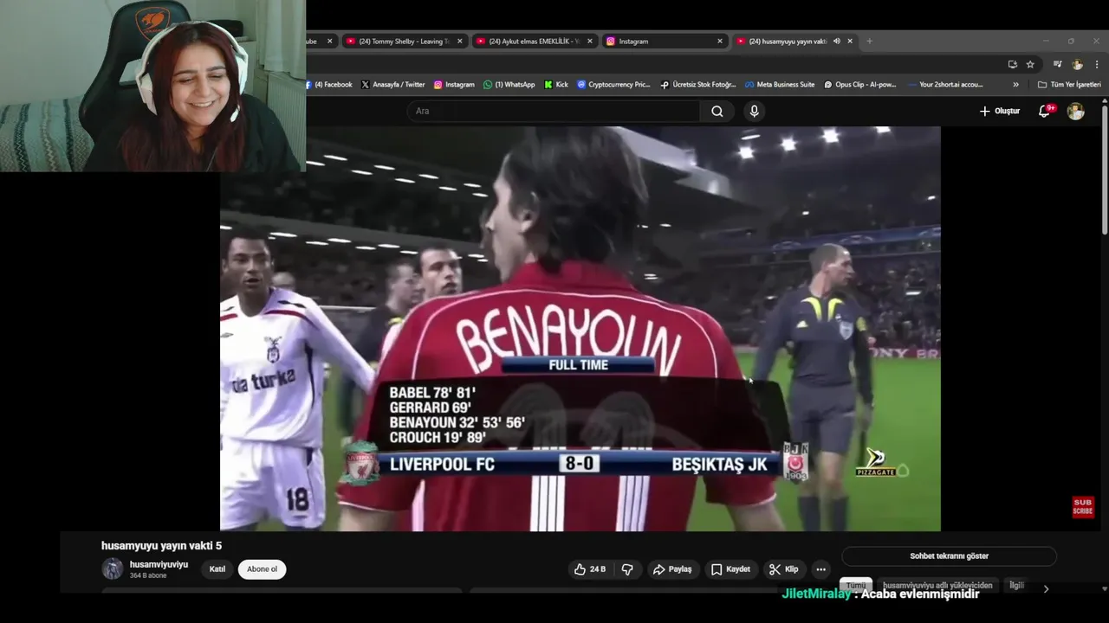Click on the video player area
This screenshot has width=1109, height=623.
pyautogui.click(x=580, y=329)
